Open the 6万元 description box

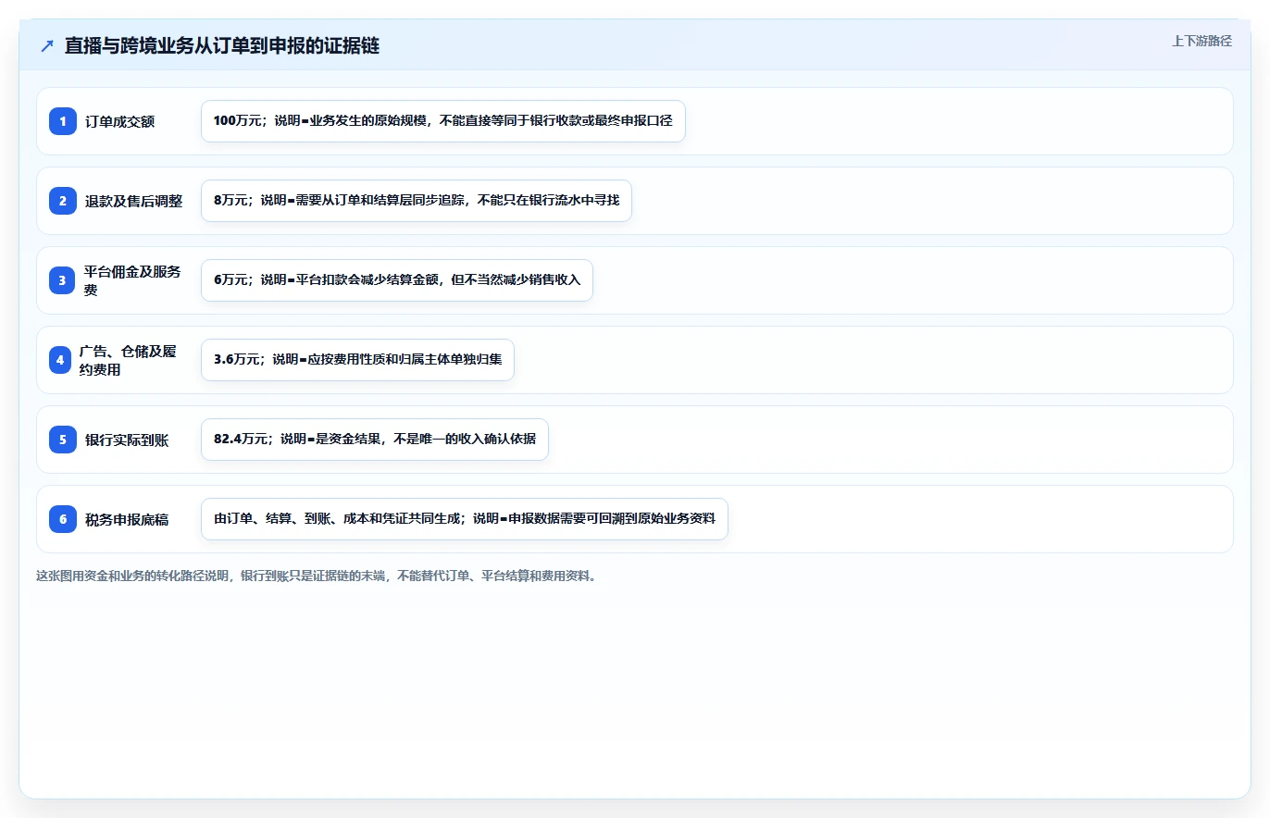coord(397,280)
